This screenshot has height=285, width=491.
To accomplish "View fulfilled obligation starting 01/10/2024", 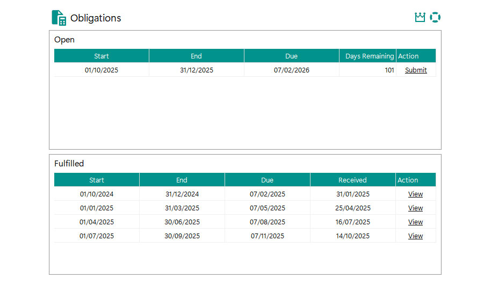I will tap(415, 194).
